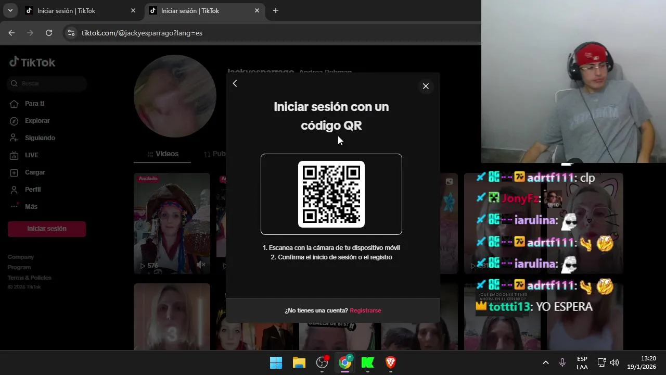
Task: Open the volume tray icon
Action: (x=614, y=362)
